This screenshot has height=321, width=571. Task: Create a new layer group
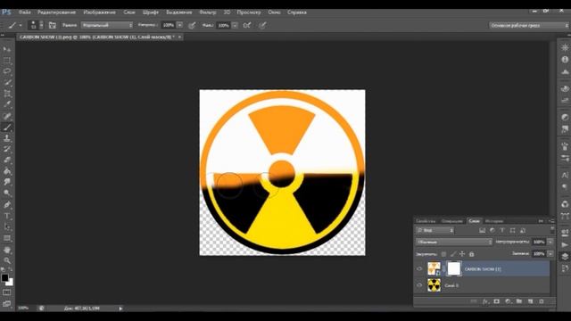click(519, 301)
